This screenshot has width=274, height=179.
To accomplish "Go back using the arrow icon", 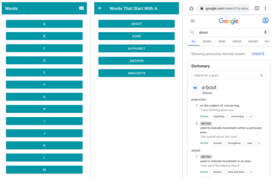I will pyautogui.click(x=100, y=8).
